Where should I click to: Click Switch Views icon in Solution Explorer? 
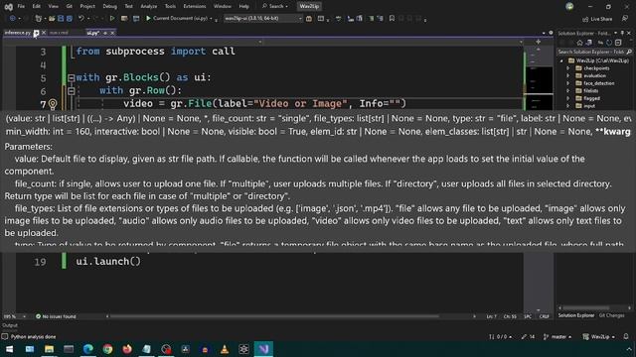(x=588, y=43)
